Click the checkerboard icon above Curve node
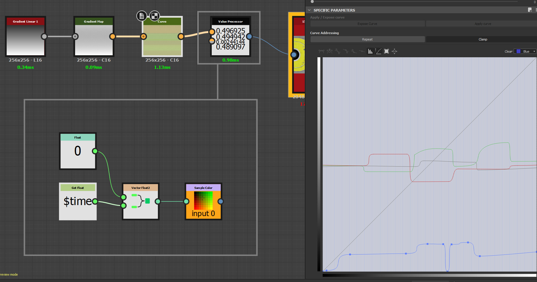 (155, 16)
